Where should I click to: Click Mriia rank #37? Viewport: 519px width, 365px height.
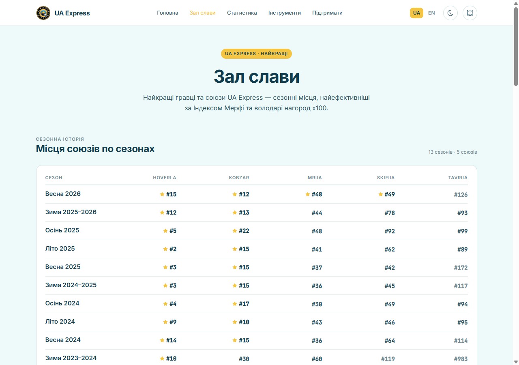317,268
